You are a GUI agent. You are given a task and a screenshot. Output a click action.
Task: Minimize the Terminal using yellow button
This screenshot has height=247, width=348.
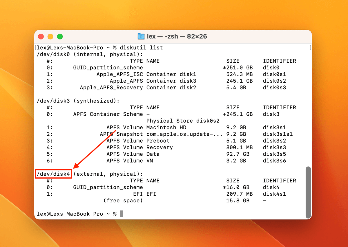[x=50, y=37]
